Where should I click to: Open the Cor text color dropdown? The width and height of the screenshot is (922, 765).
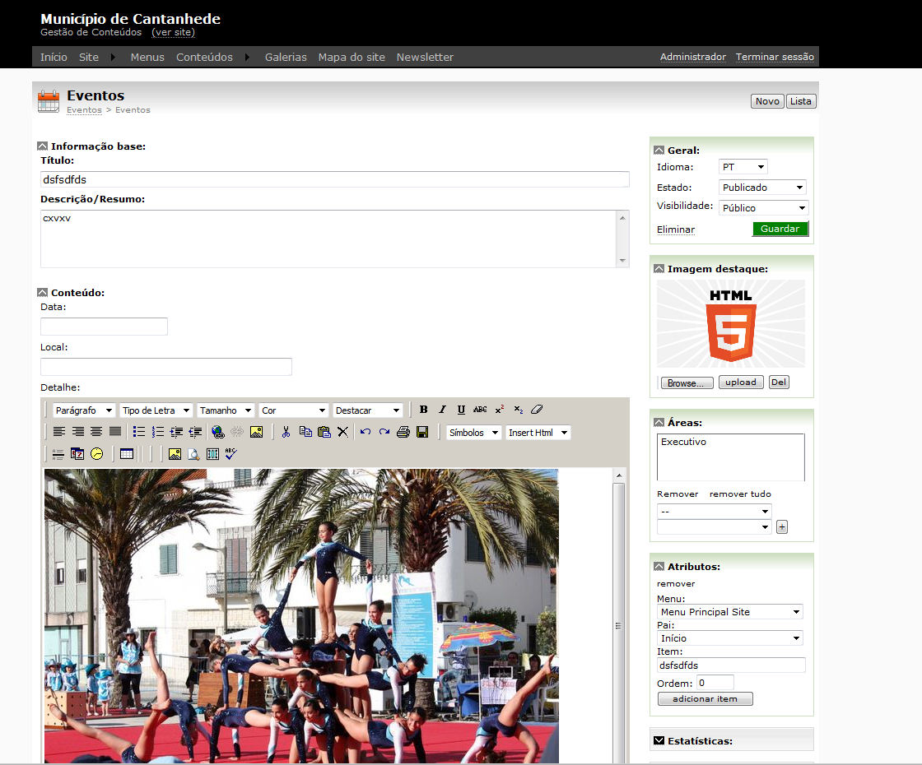293,410
